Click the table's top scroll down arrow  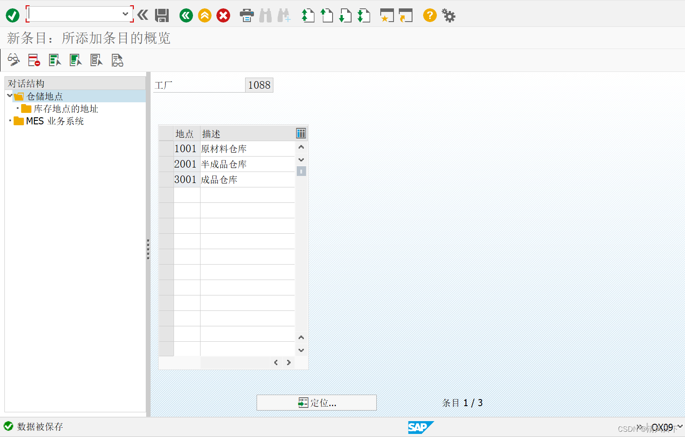click(x=301, y=160)
